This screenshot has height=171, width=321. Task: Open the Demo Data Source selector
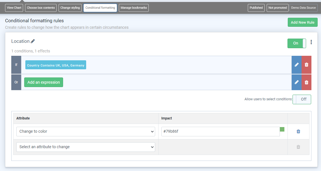303,8
